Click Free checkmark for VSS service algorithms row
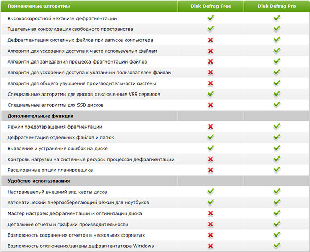The height and width of the screenshot is (252, 310). (x=210, y=94)
